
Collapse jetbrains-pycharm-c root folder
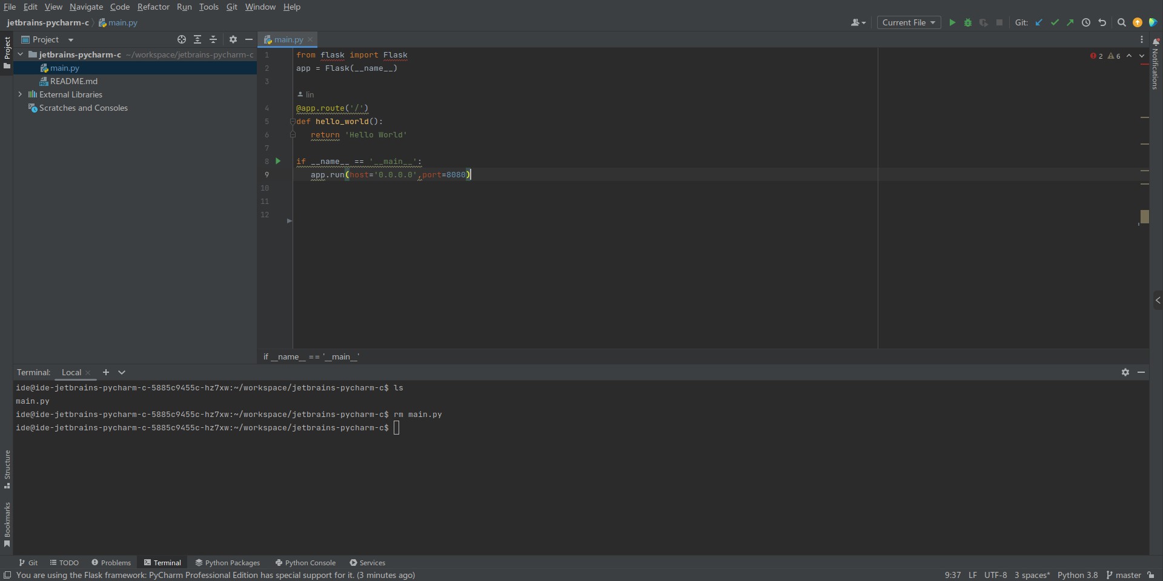pos(20,54)
